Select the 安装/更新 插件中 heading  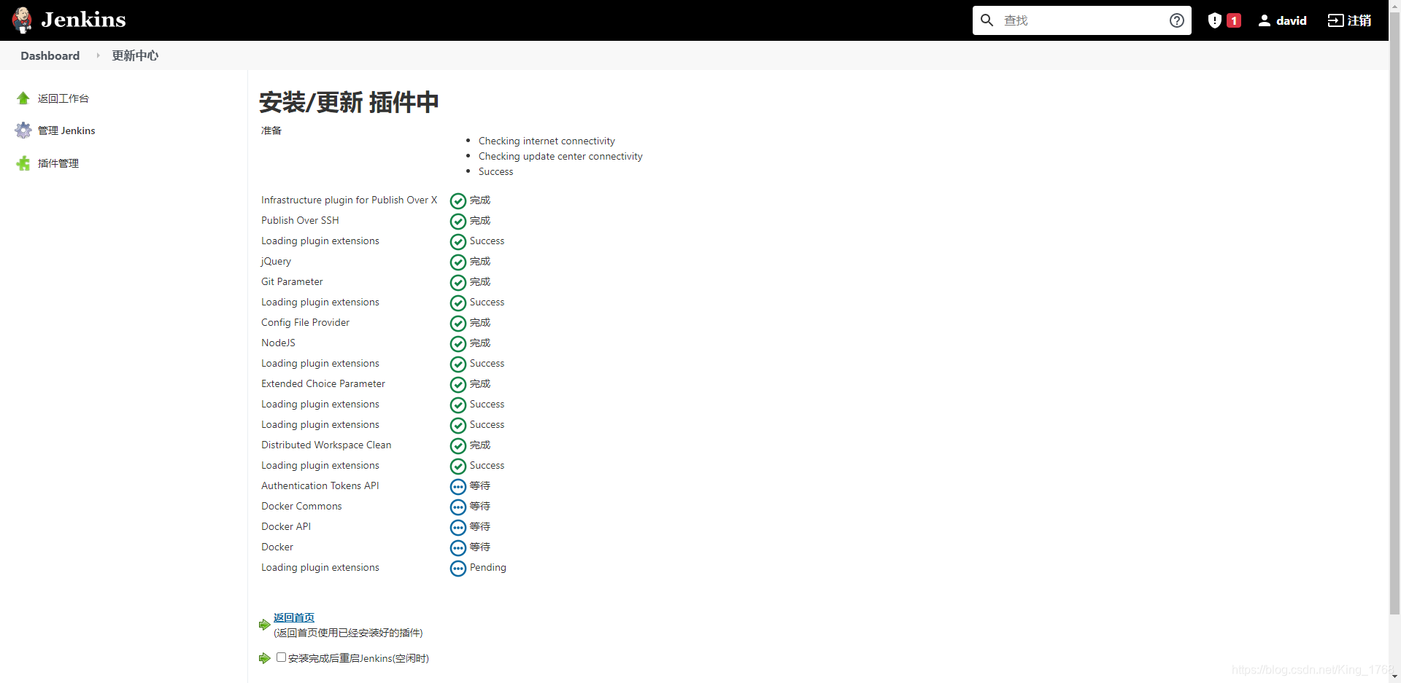(349, 102)
